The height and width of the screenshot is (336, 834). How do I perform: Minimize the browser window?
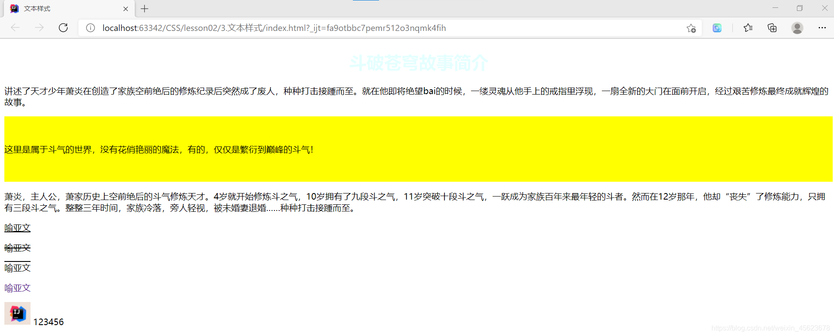click(x=775, y=8)
